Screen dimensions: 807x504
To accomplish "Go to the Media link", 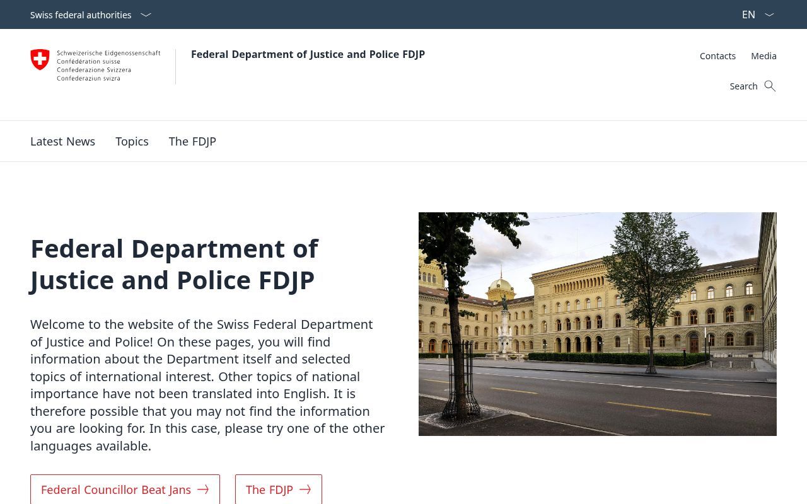I will (x=763, y=56).
